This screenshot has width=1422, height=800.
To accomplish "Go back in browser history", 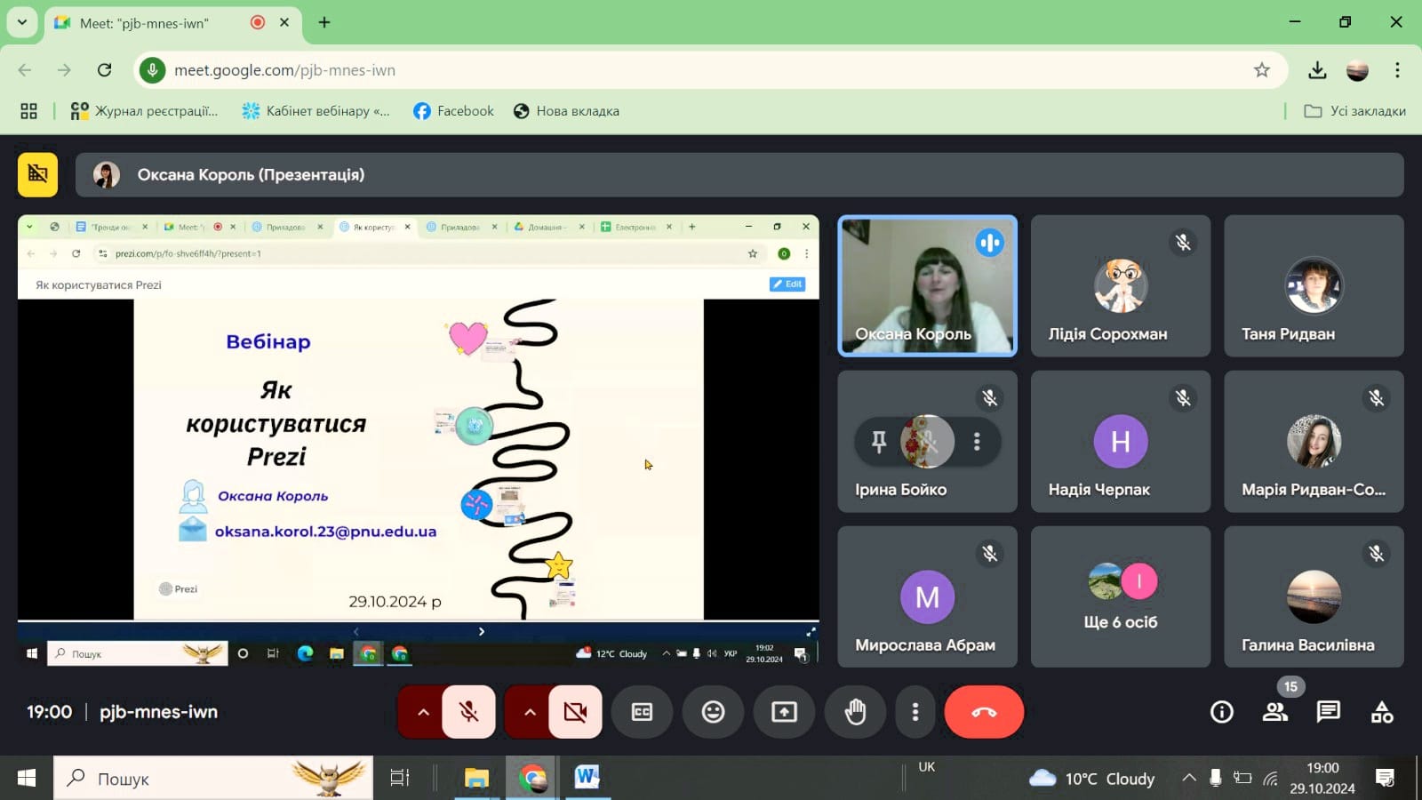I will click(25, 70).
